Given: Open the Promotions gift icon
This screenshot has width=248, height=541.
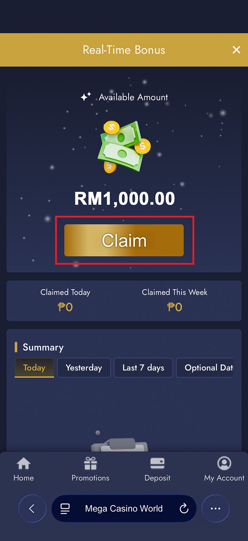Looking at the screenshot, I should click(x=90, y=464).
